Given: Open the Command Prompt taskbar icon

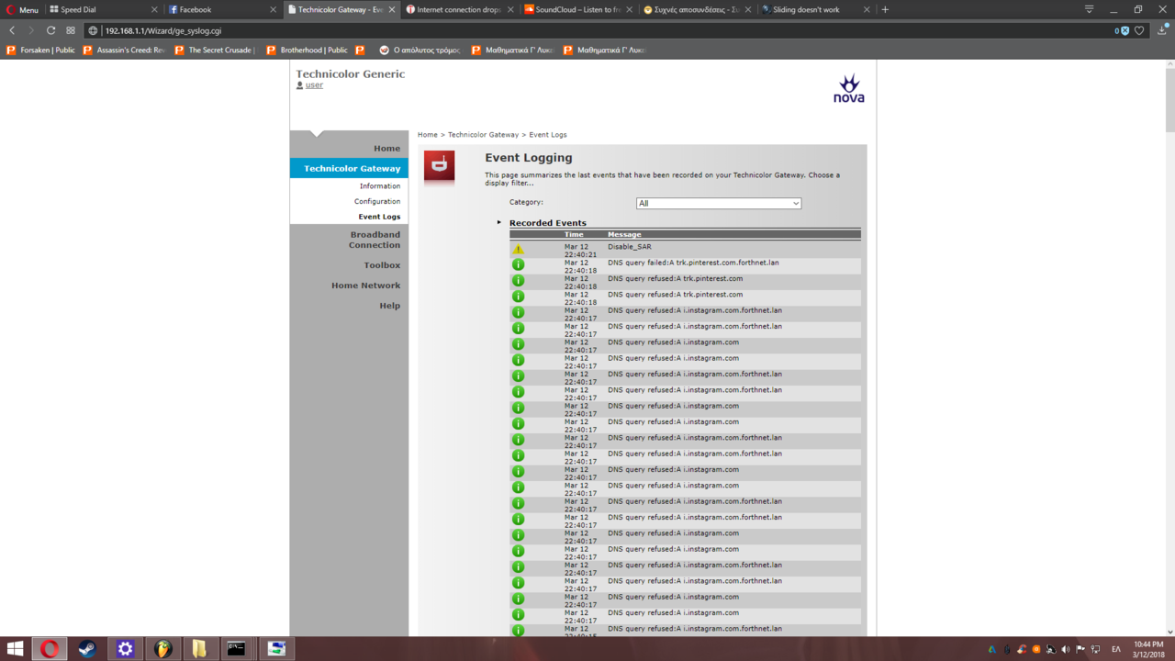Looking at the screenshot, I should click(x=237, y=649).
